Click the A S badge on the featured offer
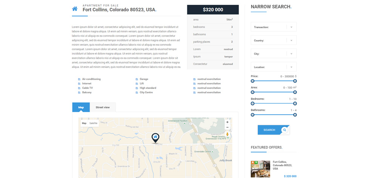Image resolution: width=370 pixels, height=178 pixels. [254, 163]
